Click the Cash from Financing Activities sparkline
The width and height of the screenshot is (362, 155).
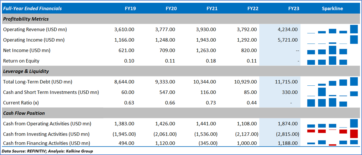(x=332, y=143)
